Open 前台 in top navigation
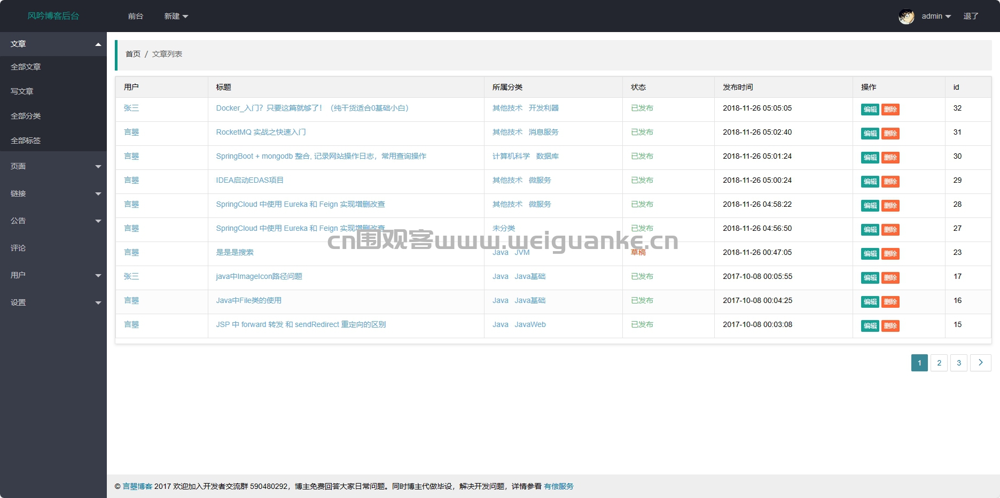This screenshot has height=498, width=1000. coord(136,17)
